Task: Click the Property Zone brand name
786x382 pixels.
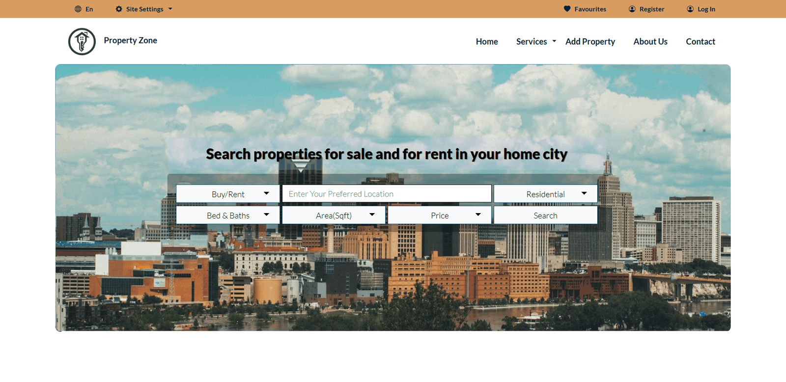Action: pyautogui.click(x=131, y=40)
